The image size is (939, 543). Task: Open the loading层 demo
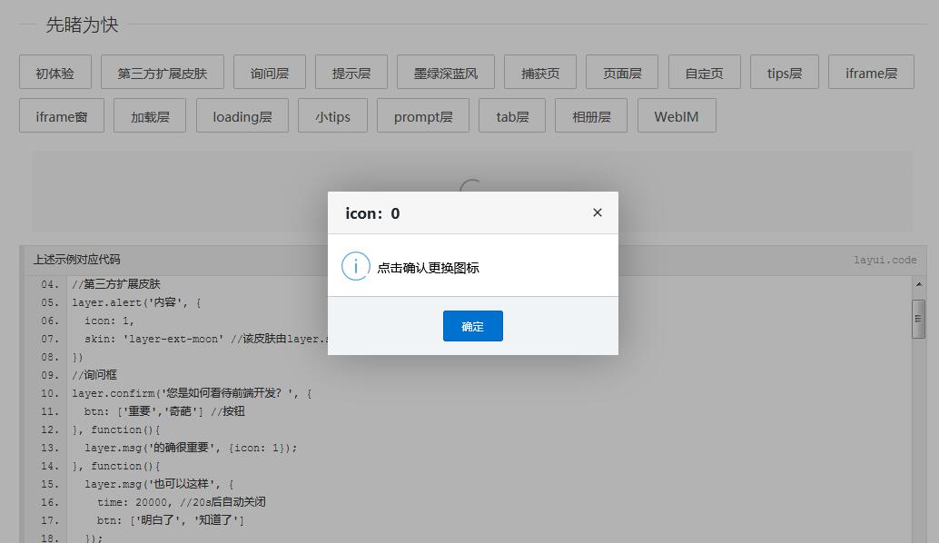coord(242,115)
